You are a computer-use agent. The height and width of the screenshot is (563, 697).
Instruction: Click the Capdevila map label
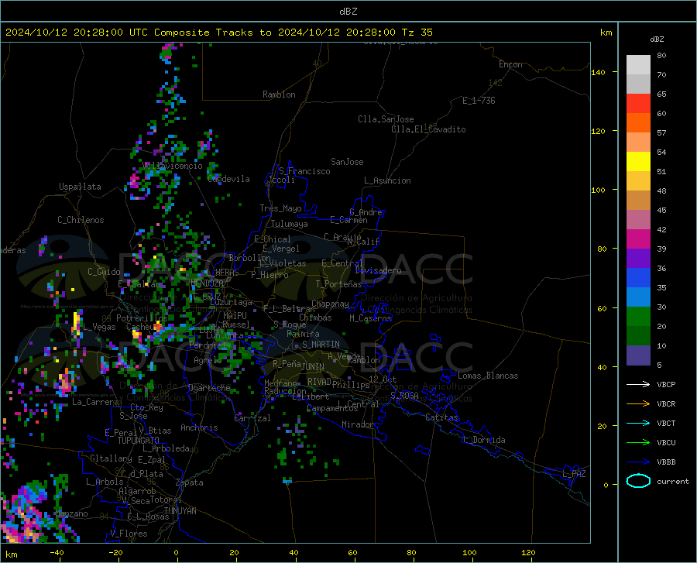(x=228, y=179)
